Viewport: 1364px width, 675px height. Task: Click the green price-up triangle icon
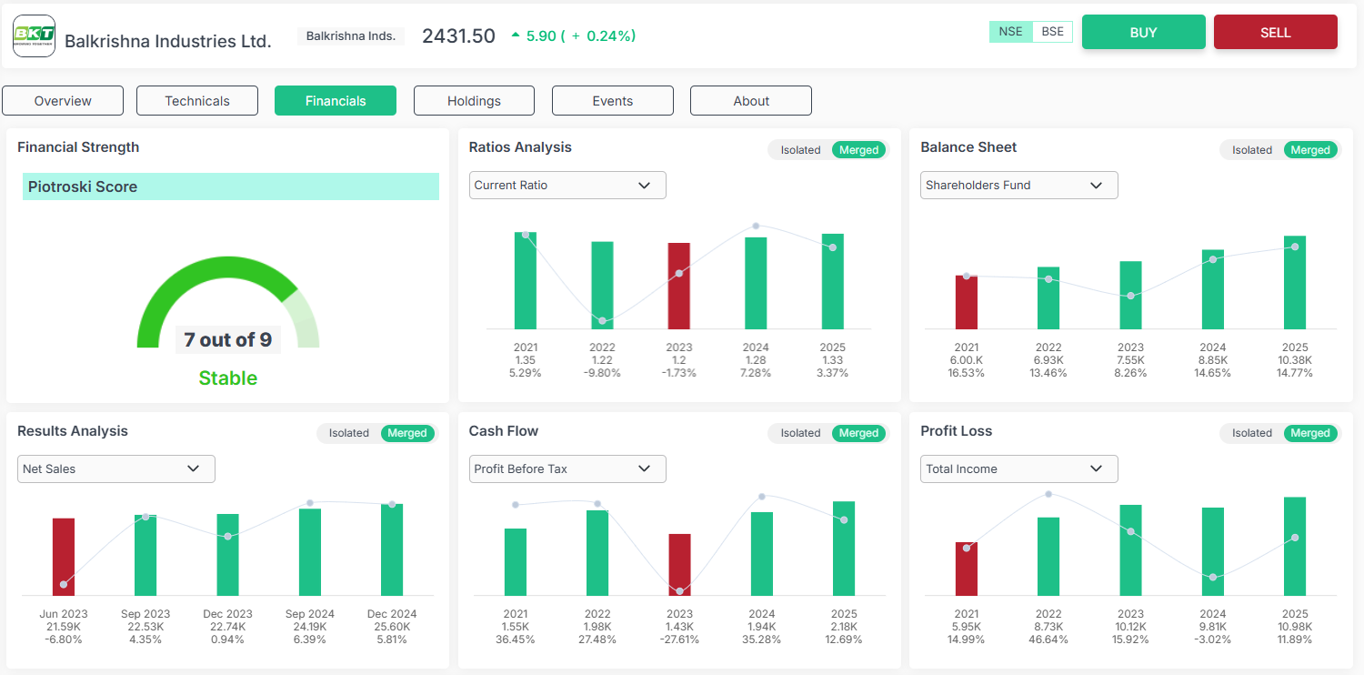click(x=516, y=35)
